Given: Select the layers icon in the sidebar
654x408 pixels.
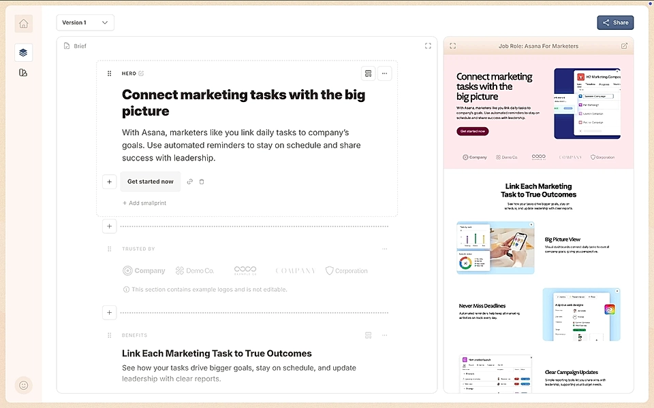Looking at the screenshot, I should pyautogui.click(x=23, y=52).
